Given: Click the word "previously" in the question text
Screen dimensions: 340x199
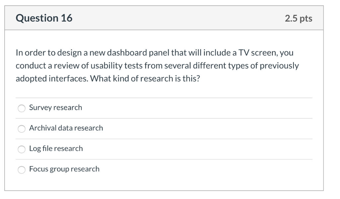Looking at the screenshot, I should point(279,66).
